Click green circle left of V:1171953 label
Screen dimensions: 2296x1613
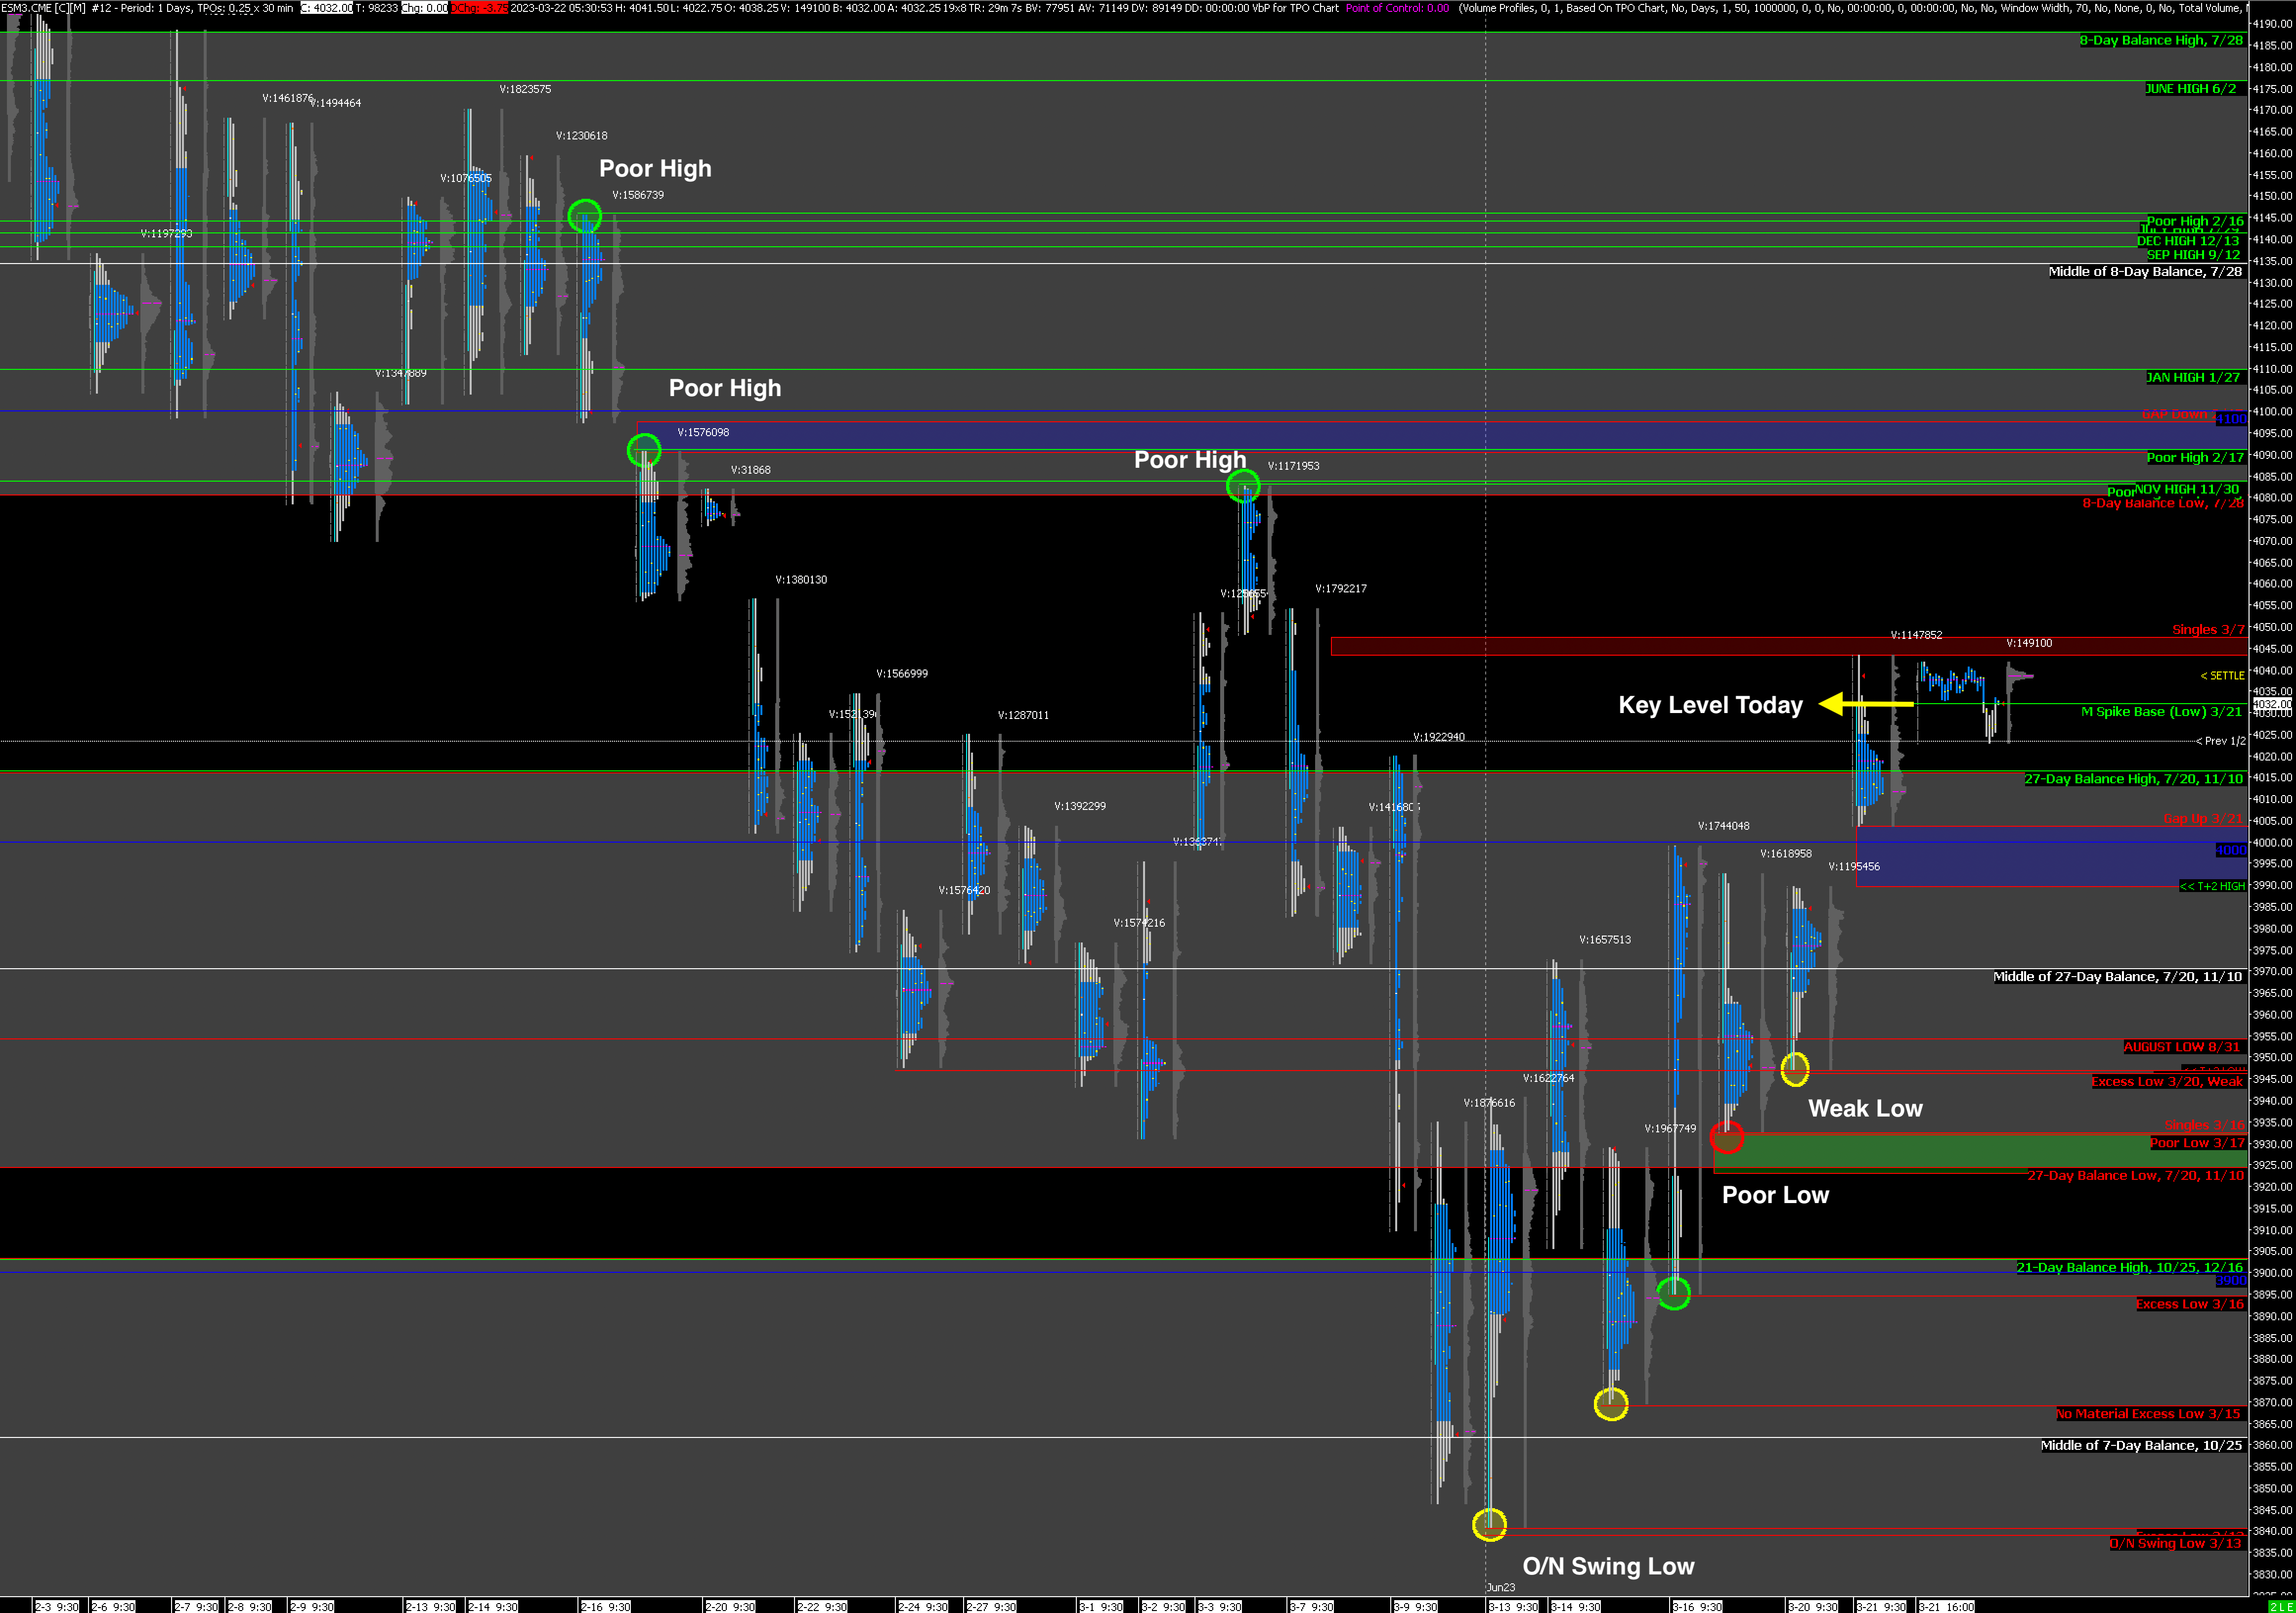click(x=1243, y=487)
